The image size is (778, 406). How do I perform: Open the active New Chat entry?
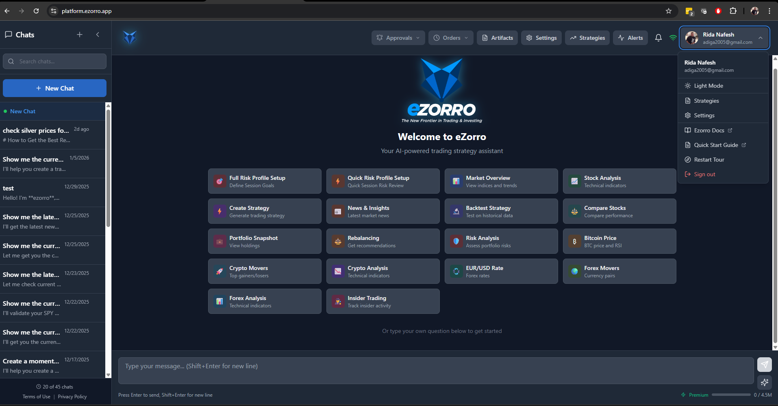click(53, 111)
